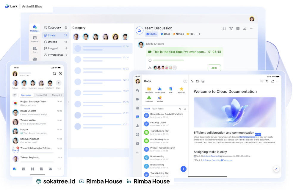Tap the pencil edit button on document
Viewport: 296px width, 194px height.
(x=276, y=169)
